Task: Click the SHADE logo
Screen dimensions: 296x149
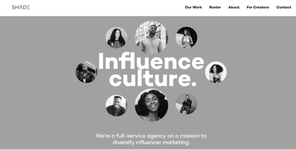Action: point(21,7)
